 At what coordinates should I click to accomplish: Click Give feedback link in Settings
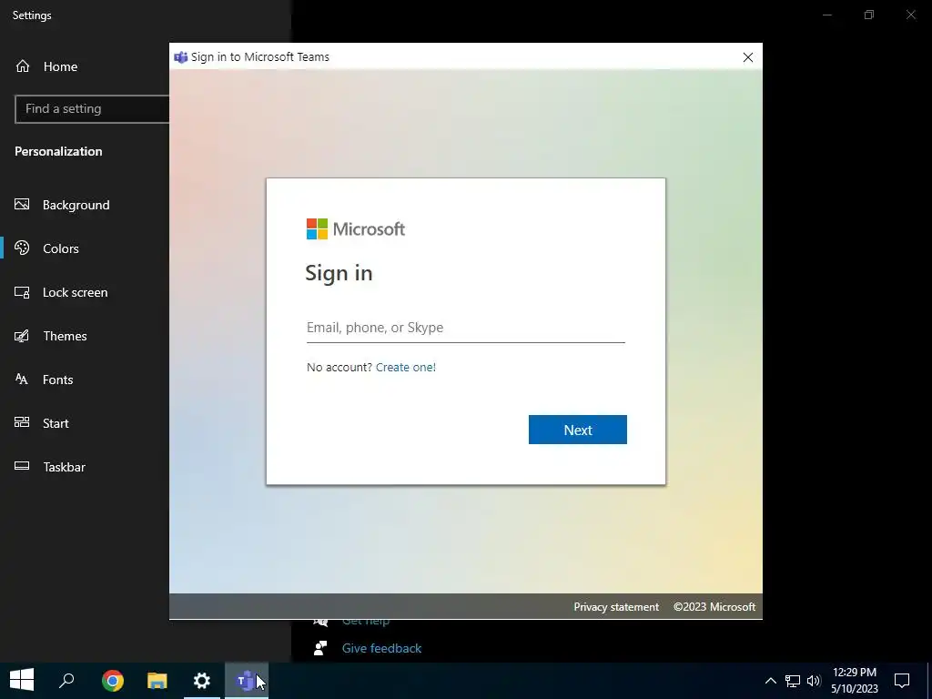click(381, 648)
